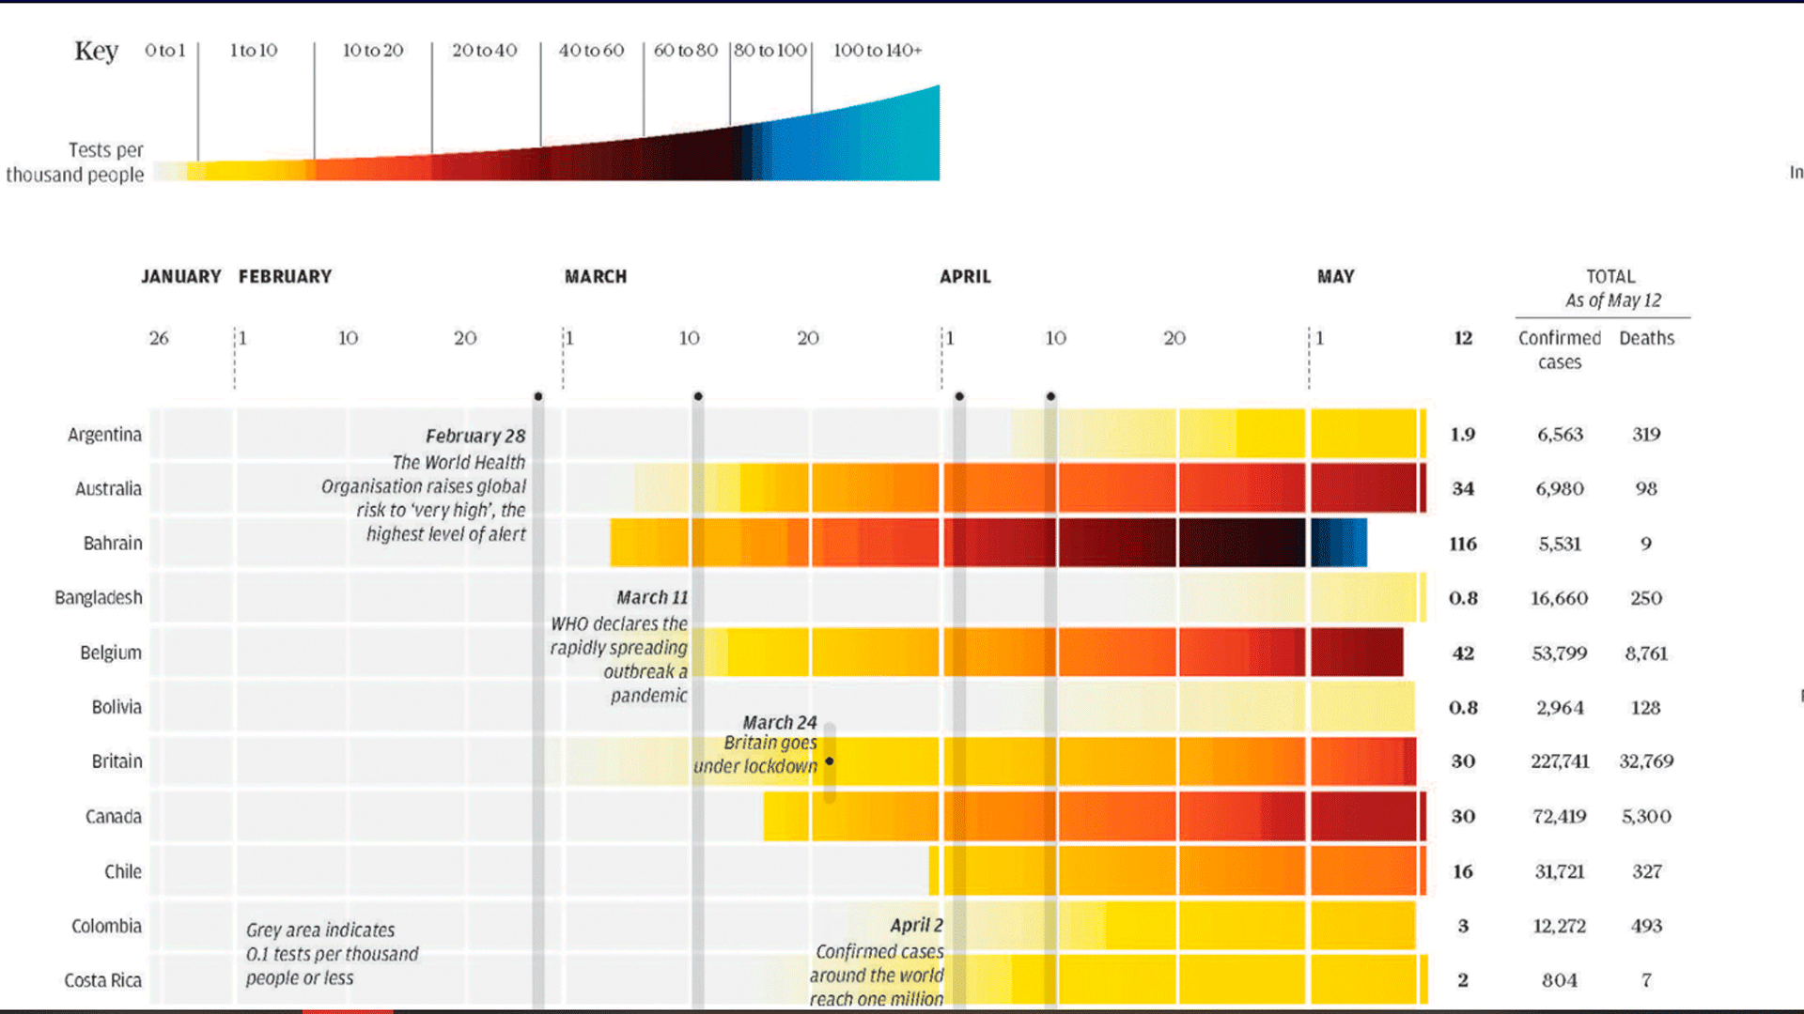Click Britain's confirmed cases '227,741'
Screen dimensions: 1804x1014
click(x=1560, y=761)
